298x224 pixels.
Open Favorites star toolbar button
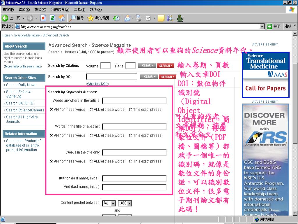(98, 18)
